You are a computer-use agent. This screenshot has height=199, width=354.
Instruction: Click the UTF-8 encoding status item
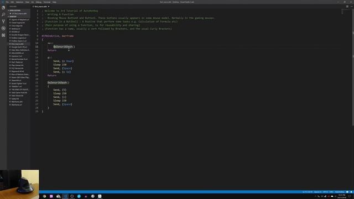tap(325, 192)
